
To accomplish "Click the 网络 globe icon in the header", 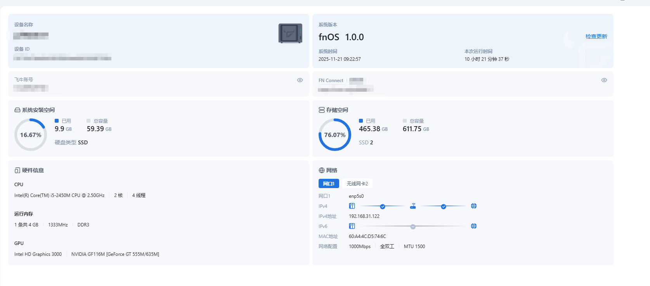I will click(322, 170).
